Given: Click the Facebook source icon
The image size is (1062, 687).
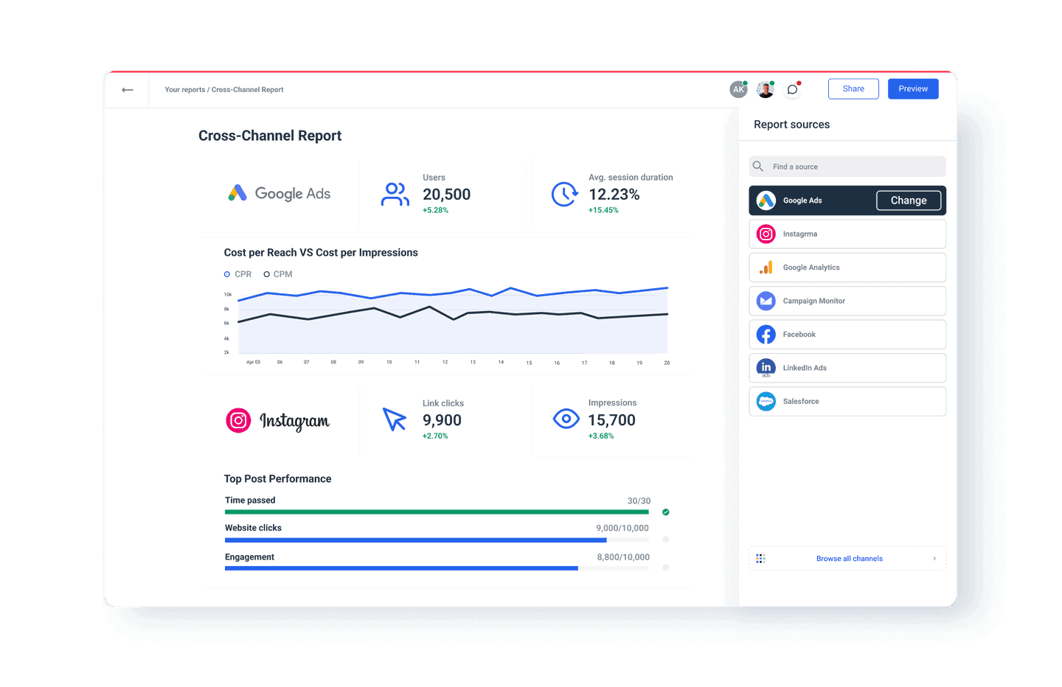Looking at the screenshot, I should pyautogui.click(x=766, y=334).
